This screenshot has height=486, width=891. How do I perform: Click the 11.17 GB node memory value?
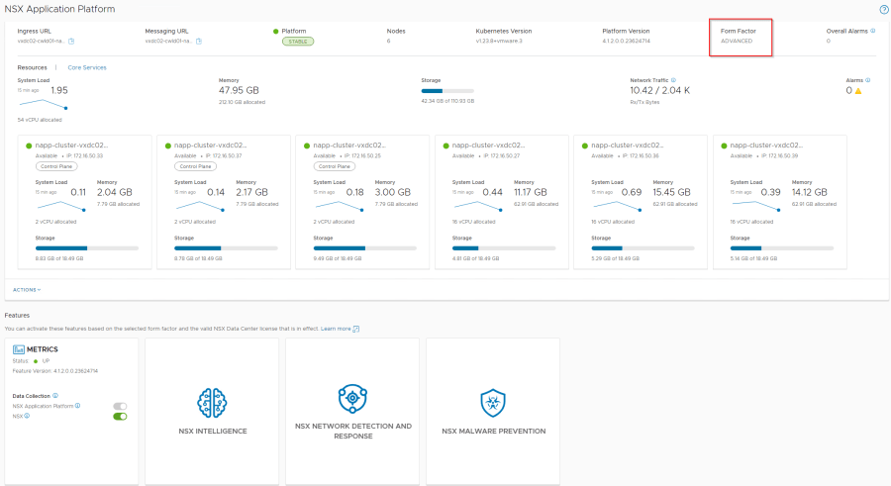(x=531, y=192)
